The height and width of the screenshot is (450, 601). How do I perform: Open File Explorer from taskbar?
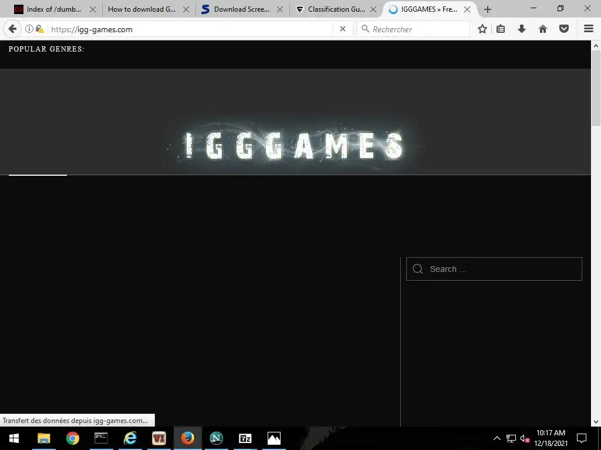43,438
